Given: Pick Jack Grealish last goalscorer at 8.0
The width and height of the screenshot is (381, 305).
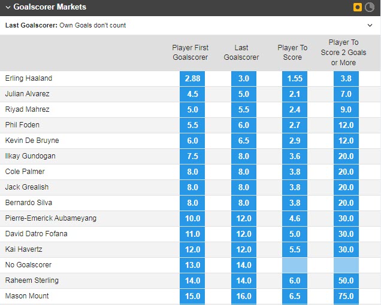Looking at the screenshot, I should 244,187.
